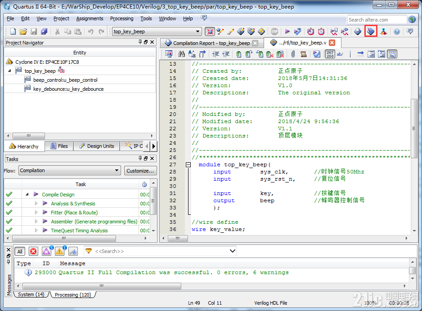
Task: Click the tab scroll right arrow in navigator
Action: tap(154, 146)
